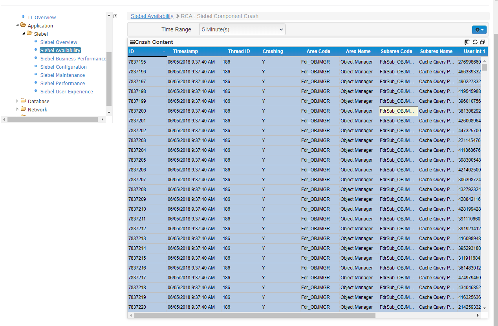Export Crash Content table to Excel
498x326 pixels.
tap(467, 42)
